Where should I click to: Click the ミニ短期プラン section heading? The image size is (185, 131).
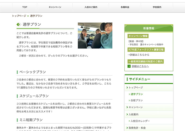(x=31, y=120)
